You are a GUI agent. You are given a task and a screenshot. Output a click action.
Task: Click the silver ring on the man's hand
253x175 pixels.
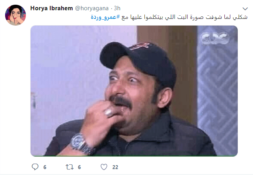tap(109, 112)
